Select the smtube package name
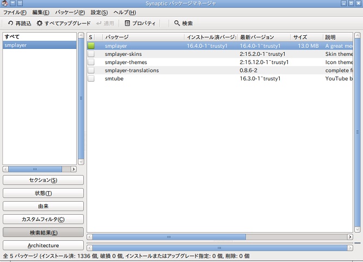 [114, 79]
